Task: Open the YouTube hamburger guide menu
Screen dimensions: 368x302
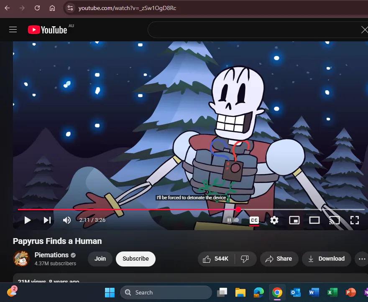Action: point(13,30)
